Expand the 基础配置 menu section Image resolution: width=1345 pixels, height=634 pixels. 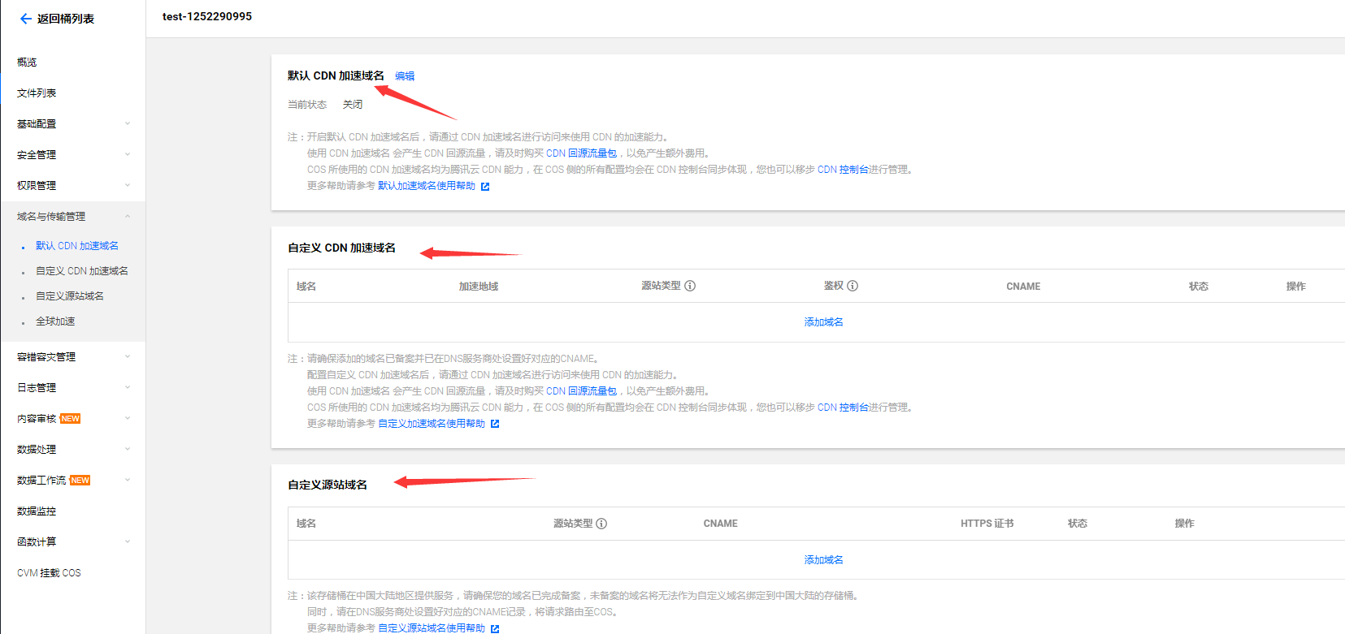(128, 124)
